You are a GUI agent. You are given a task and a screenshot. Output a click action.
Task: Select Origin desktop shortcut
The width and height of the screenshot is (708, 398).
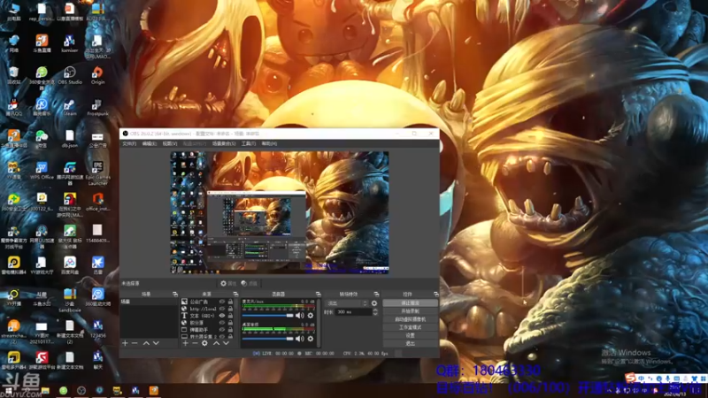[97, 76]
